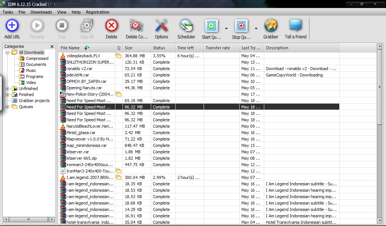The image size is (386, 226).
Task: Click the vertical scrollbar up arrow
Action: tap(379, 46)
